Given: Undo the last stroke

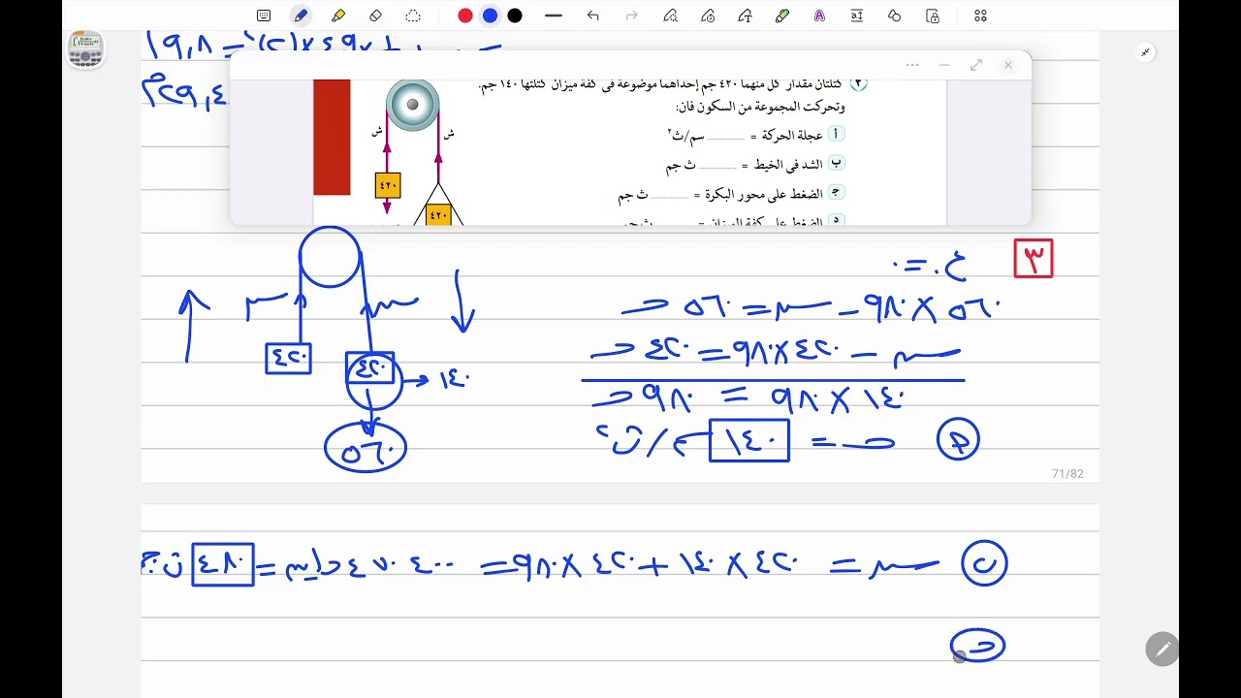Looking at the screenshot, I should (593, 16).
